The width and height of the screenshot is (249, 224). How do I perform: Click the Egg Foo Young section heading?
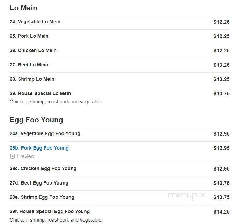(36, 120)
